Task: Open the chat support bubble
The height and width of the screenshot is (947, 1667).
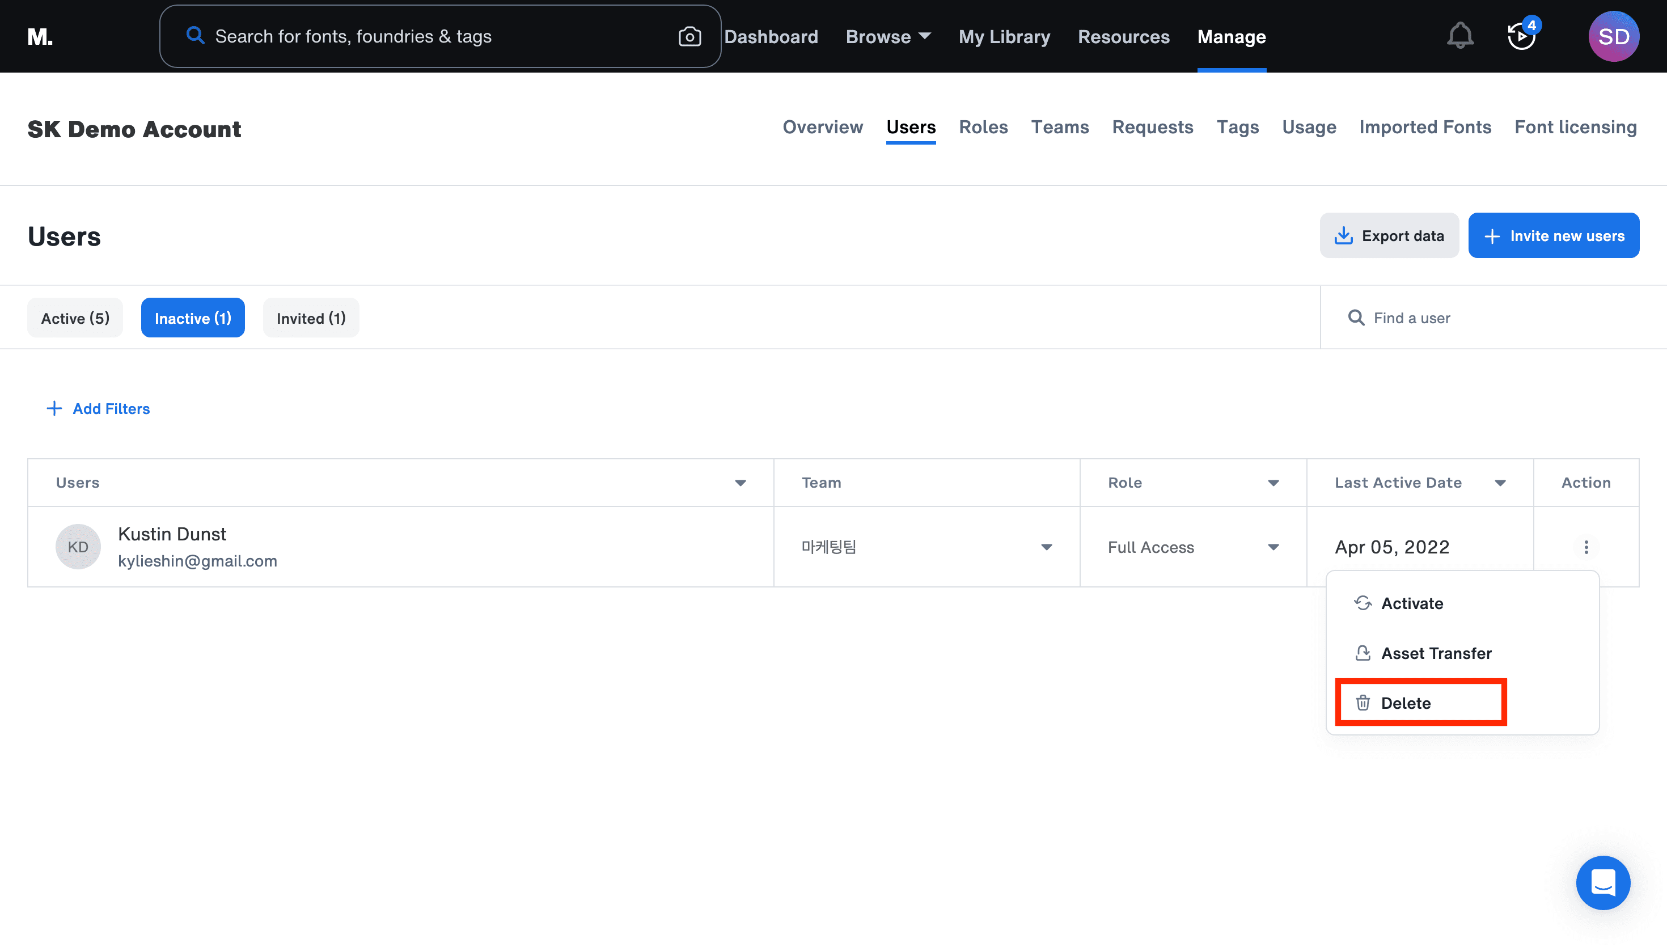Action: [1602, 882]
